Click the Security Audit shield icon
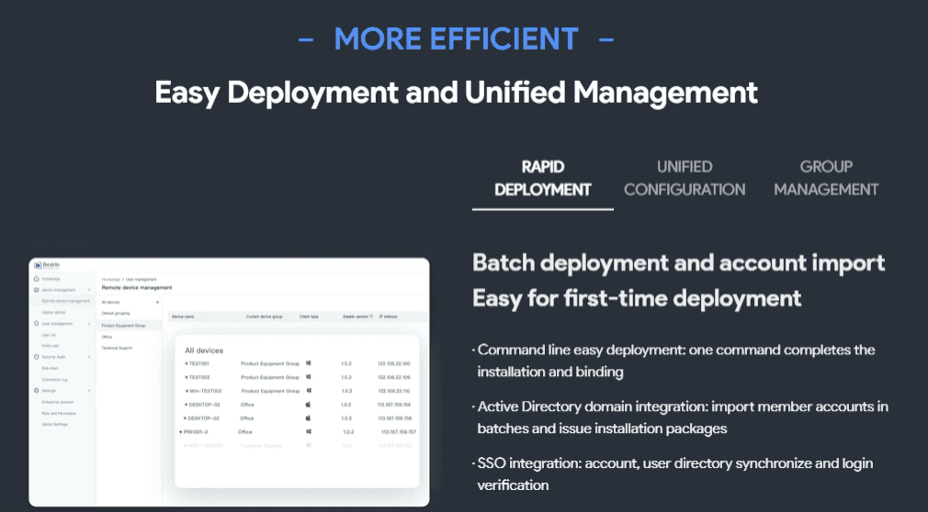928x512 pixels. pyautogui.click(x=37, y=357)
